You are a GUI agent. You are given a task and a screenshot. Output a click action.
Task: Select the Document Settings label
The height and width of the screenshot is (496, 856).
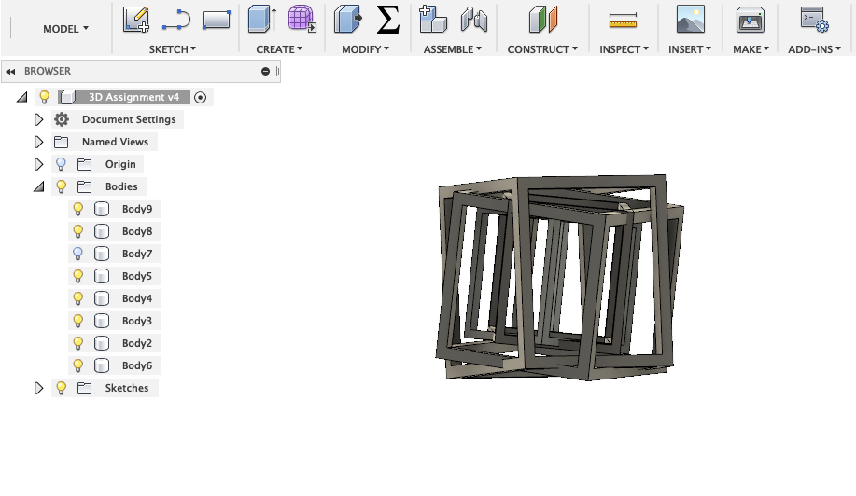click(x=129, y=119)
